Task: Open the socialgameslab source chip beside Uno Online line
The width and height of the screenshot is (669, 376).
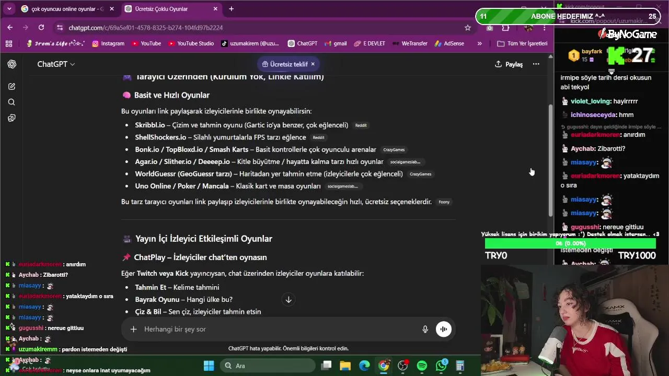Action: pyautogui.click(x=342, y=186)
